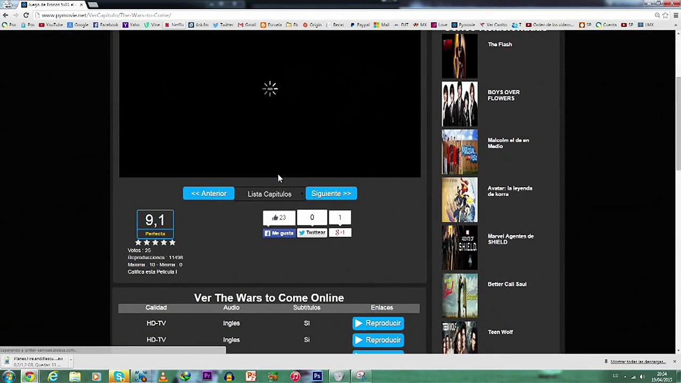
Task: Open the Netflix bookmark
Action: (x=175, y=25)
